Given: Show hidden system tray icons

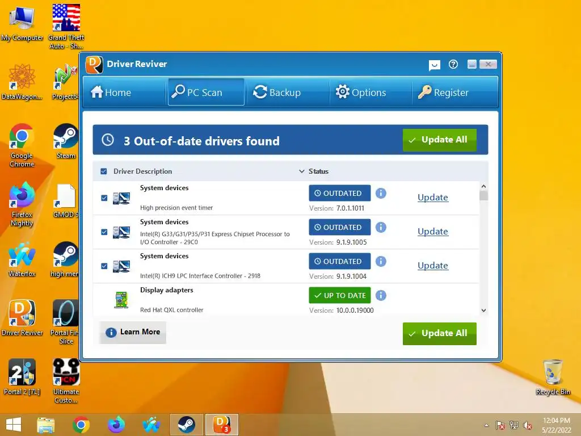Looking at the screenshot, I should pos(486,425).
